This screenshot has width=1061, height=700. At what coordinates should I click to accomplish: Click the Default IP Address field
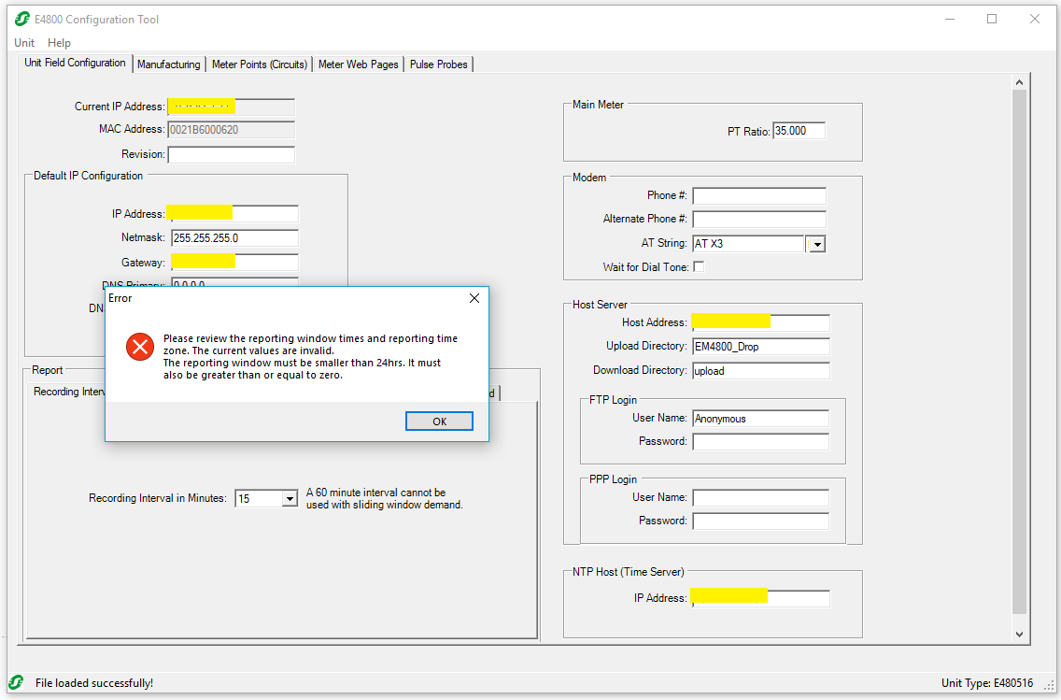(x=233, y=214)
